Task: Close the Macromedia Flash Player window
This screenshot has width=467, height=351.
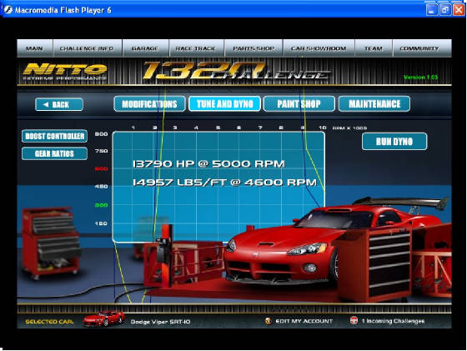Action: click(459, 10)
